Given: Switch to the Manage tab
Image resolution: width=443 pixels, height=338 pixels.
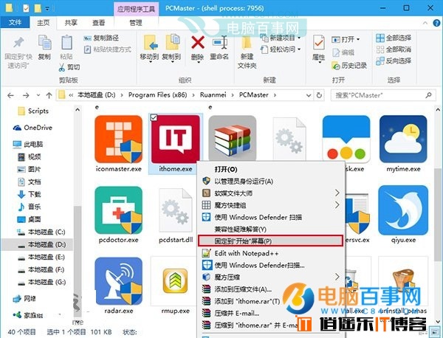Looking at the screenshot, I should [x=136, y=23].
